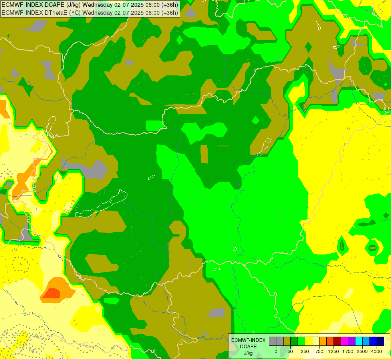Viewport: 391px width, 359px height.
Task: Click the J/kg unit label in legend
Action: click(248, 353)
